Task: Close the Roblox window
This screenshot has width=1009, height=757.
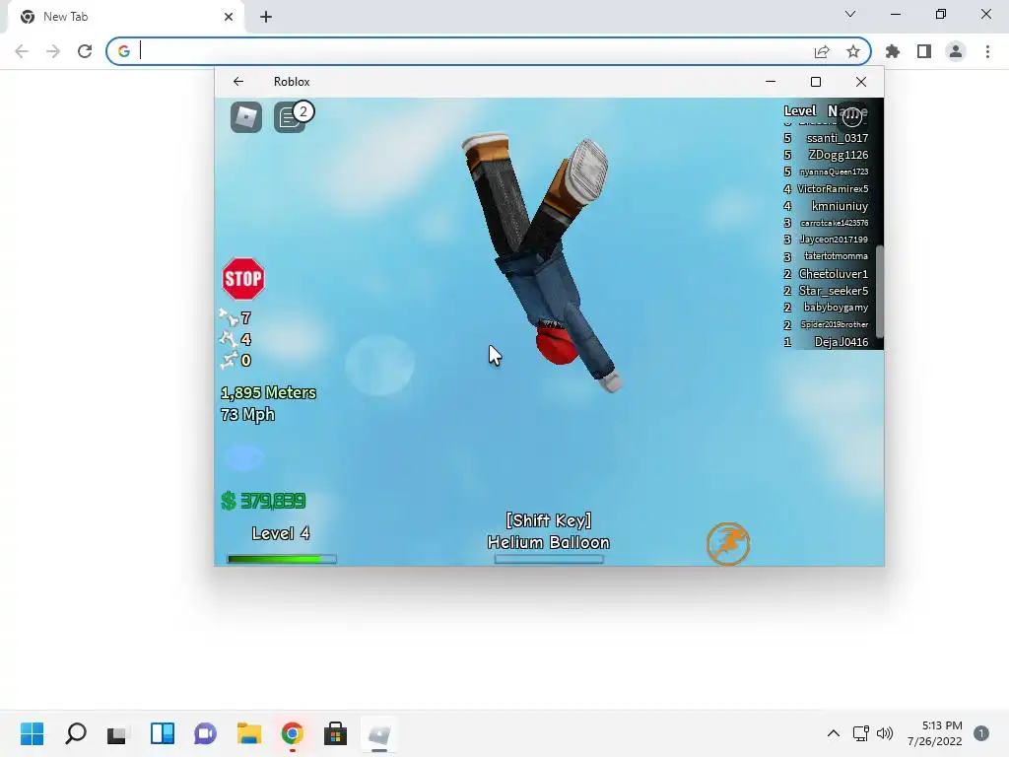Action: 861,81
